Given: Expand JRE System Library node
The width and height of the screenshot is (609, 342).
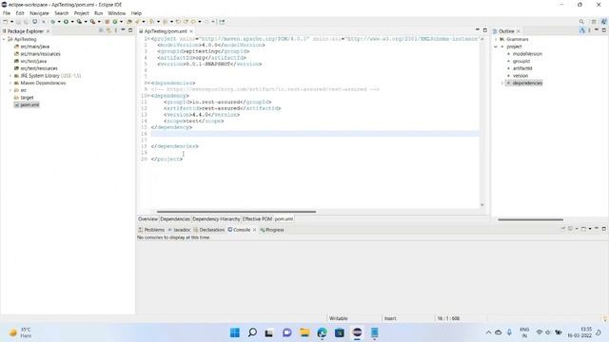Looking at the screenshot, I should point(10,76).
